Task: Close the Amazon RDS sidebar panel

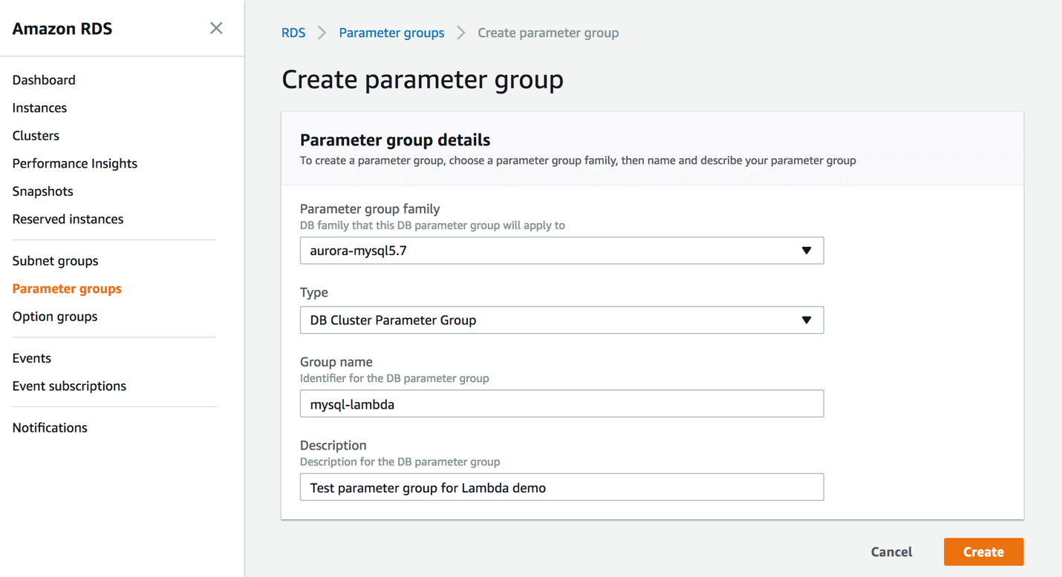Action: [x=216, y=28]
